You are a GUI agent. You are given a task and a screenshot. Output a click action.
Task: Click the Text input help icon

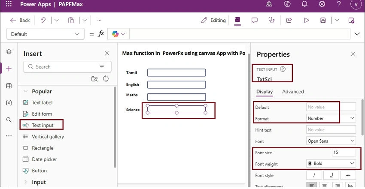point(283,69)
